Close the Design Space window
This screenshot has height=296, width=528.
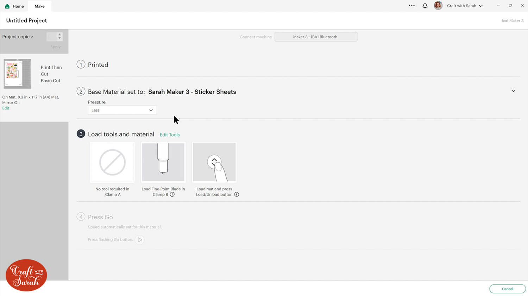522,6
